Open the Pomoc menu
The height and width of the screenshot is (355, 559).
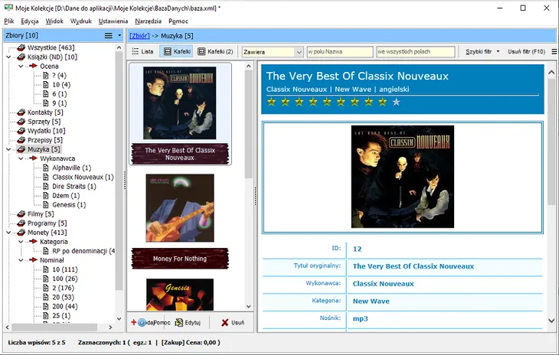(178, 21)
